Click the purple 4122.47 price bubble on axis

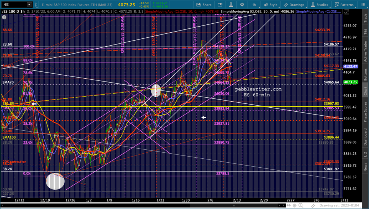tap(351, 67)
